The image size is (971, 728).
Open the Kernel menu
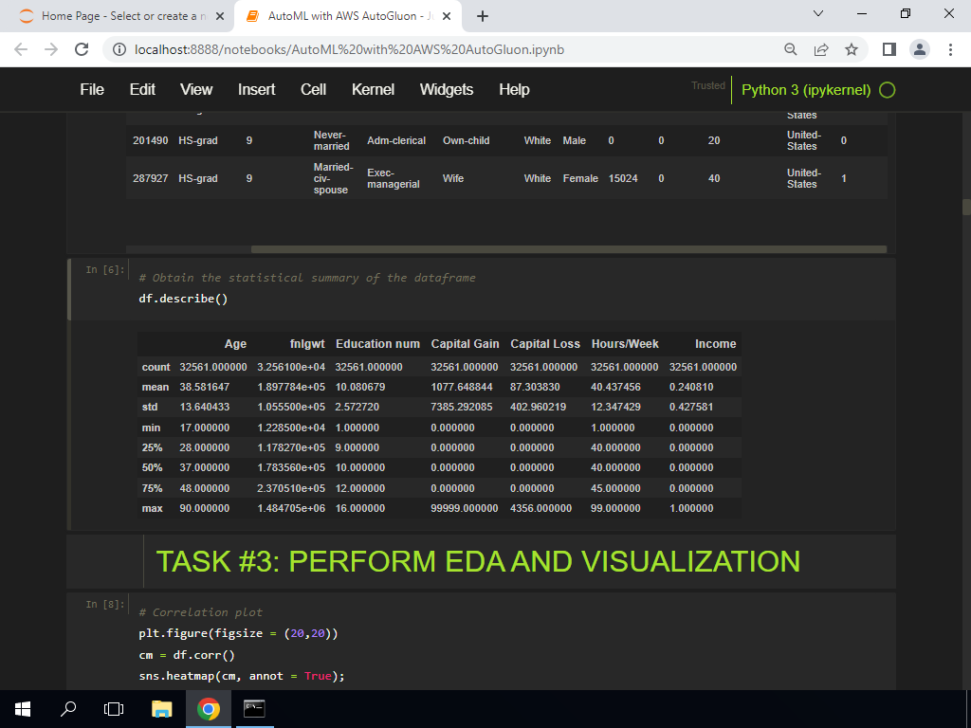pyautogui.click(x=373, y=90)
